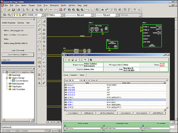
Task: Select the Circle draw tool
Action: pos(39,50)
